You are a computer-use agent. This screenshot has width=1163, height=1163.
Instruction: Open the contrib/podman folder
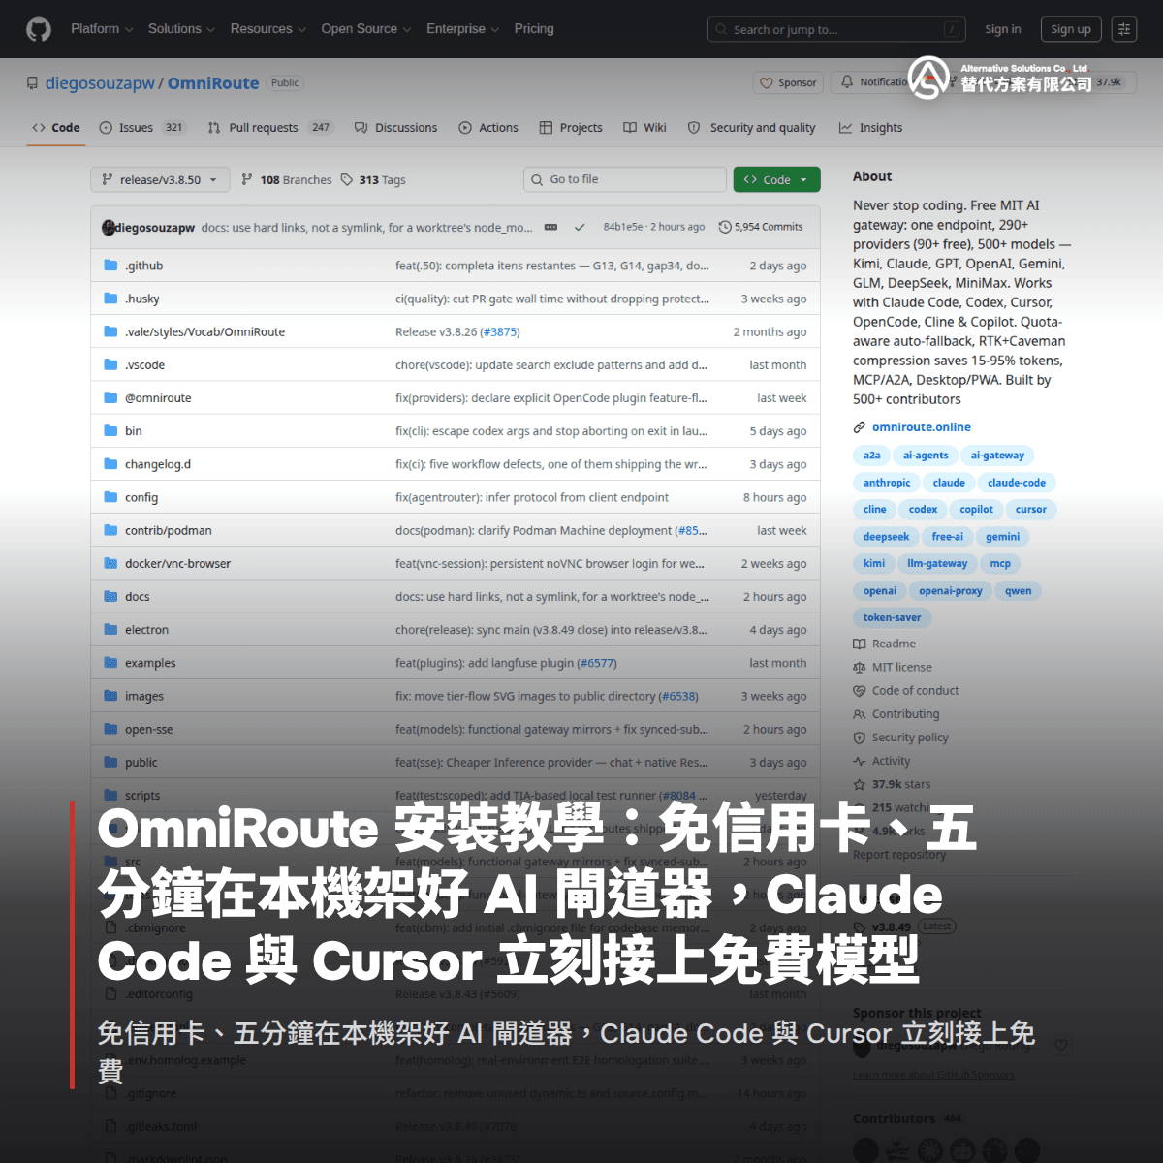coord(169,531)
